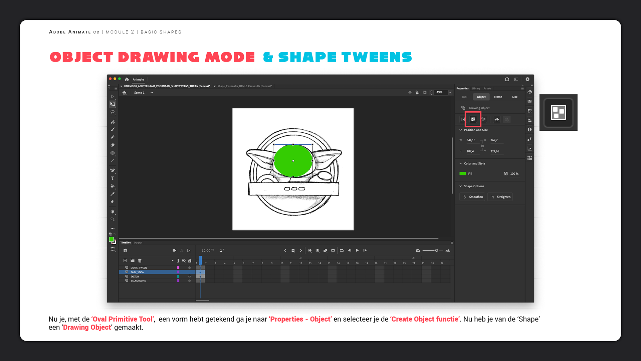The width and height of the screenshot is (641, 361).
Task: Select the Text tool
Action: tap(113, 178)
